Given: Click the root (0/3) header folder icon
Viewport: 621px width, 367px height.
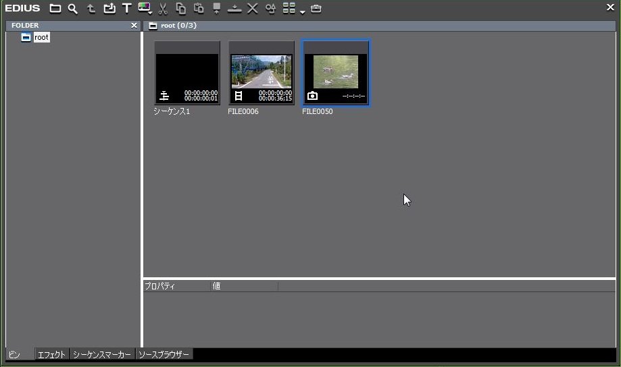Looking at the screenshot, I should (x=153, y=26).
